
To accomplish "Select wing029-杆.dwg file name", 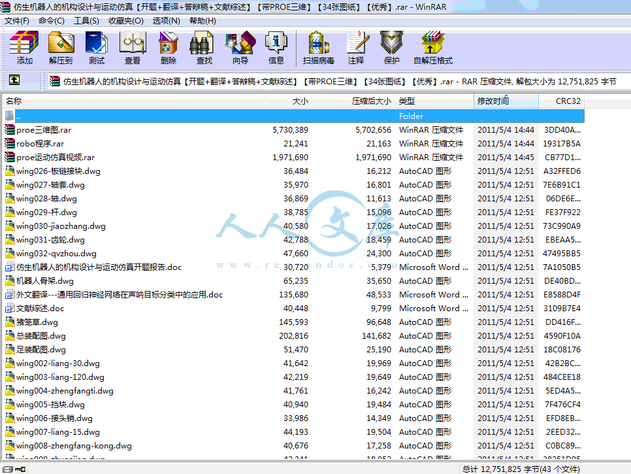I will [x=46, y=212].
